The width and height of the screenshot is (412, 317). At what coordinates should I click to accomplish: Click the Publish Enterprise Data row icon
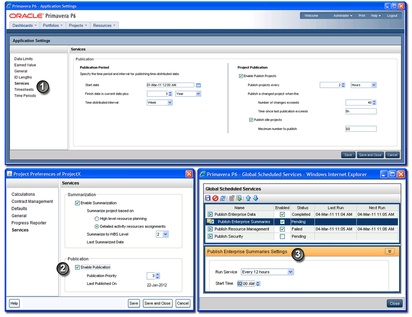tap(210, 214)
